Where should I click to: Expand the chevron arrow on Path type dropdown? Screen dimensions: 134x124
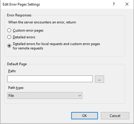pos(80,96)
